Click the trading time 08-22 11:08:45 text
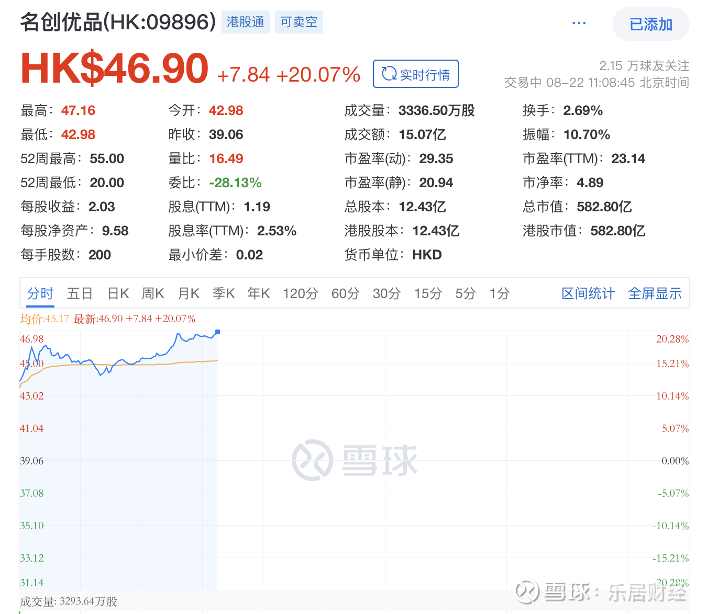707x614 pixels. coord(591,83)
